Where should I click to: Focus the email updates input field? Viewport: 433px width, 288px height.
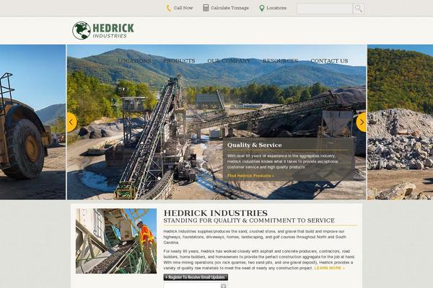[196, 285]
